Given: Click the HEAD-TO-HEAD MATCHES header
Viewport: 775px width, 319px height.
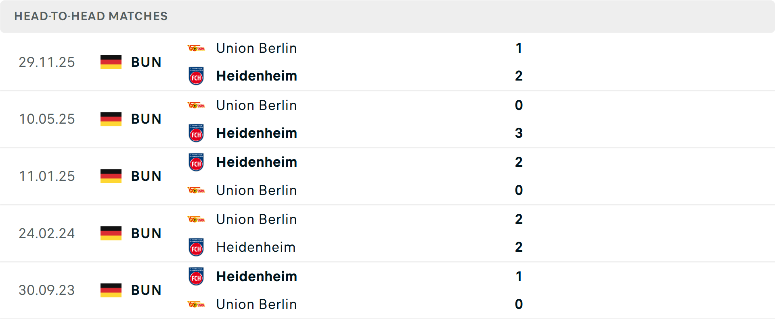Looking at the screenshot, I should (x=90, y=16).
